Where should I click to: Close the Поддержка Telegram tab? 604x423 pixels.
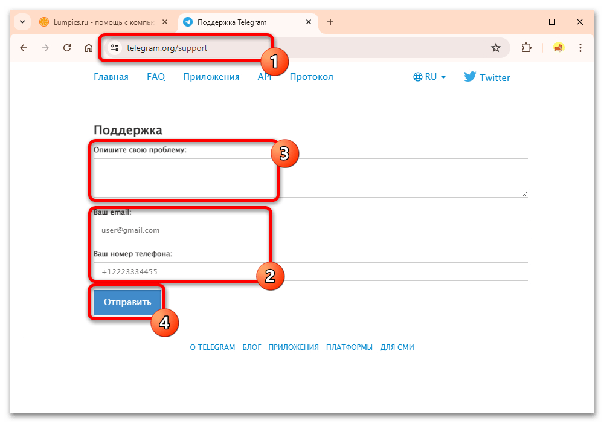[309, 22]
